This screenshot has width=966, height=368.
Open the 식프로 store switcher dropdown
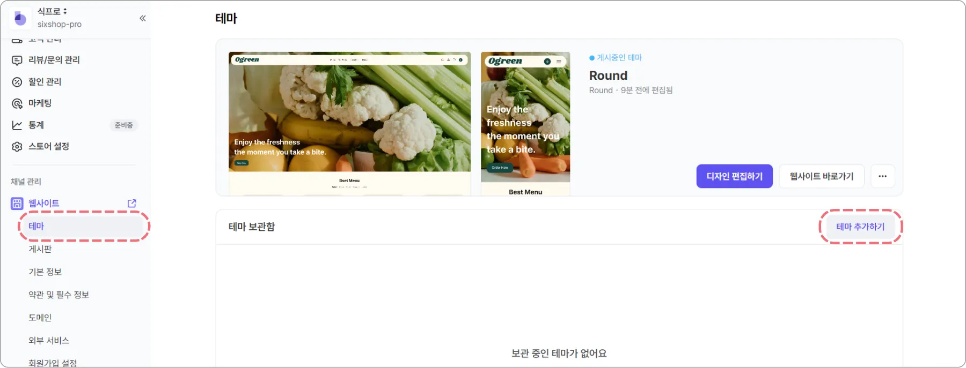pyautogui.click(x=52, y=11)
